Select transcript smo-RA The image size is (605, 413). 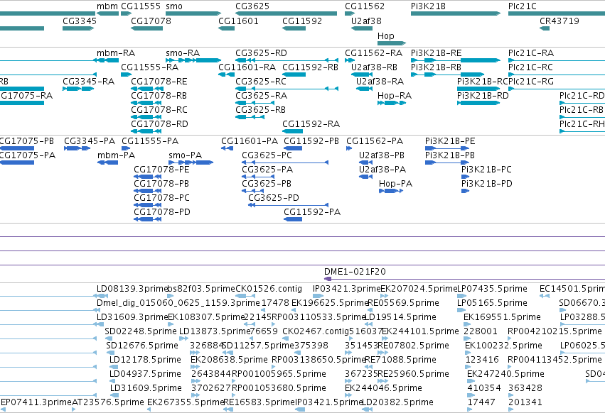193,60
